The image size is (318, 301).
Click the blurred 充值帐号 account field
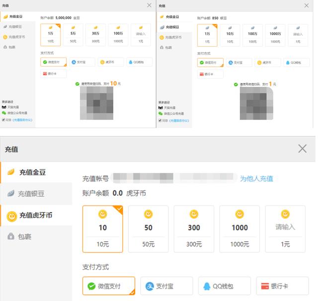(174, 178)
